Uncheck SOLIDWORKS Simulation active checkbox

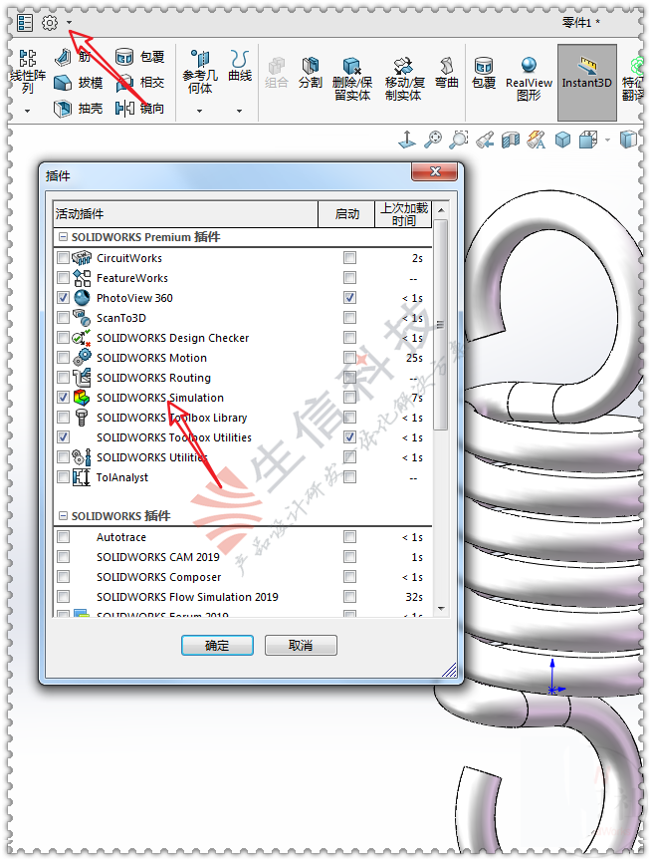(64, 397)
